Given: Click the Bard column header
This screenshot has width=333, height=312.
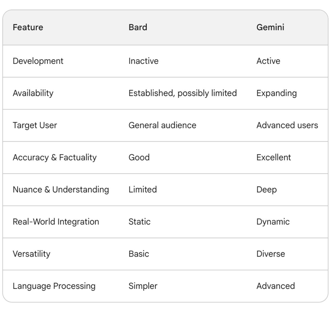Looking at the screenshot, I should coord(138,27).
